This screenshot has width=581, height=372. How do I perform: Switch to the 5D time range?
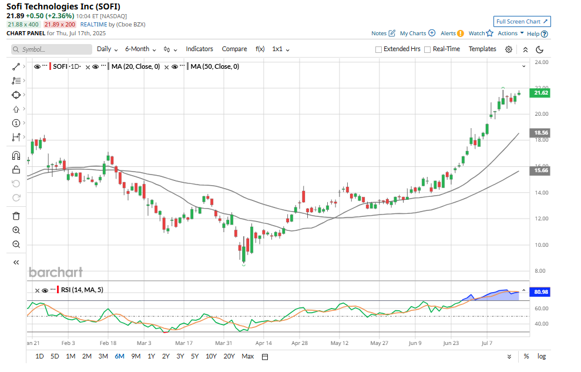point(55,356)
